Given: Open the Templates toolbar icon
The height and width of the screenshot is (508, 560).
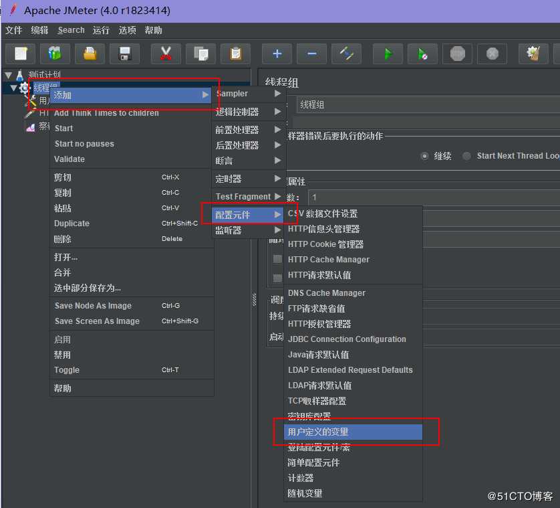Looking at the screenshot, I should [55, 54].
